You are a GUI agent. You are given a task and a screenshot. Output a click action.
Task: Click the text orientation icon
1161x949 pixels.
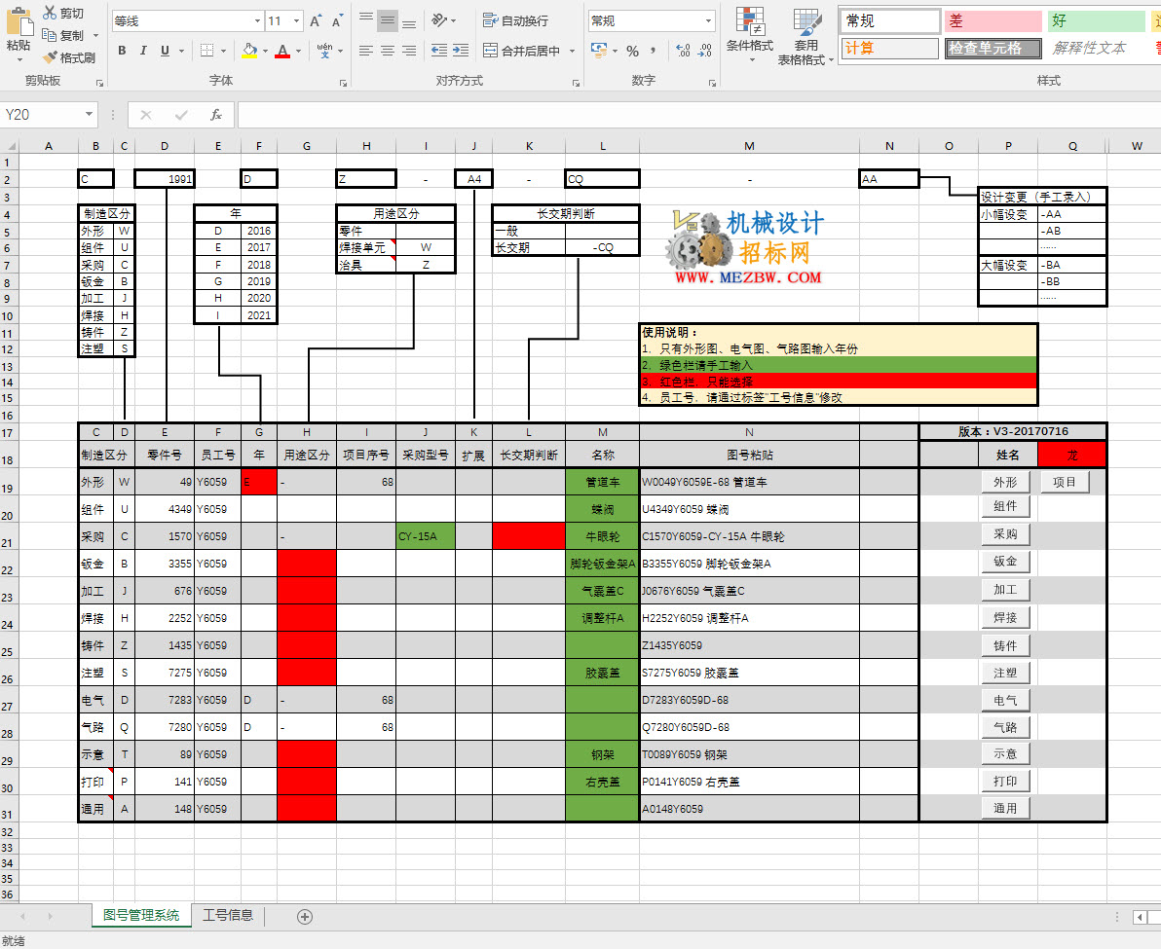(440, 20)
